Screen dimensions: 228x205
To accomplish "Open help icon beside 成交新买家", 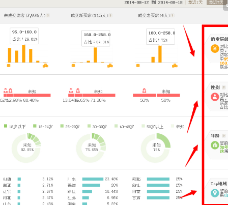I will [x=110, y=16].
